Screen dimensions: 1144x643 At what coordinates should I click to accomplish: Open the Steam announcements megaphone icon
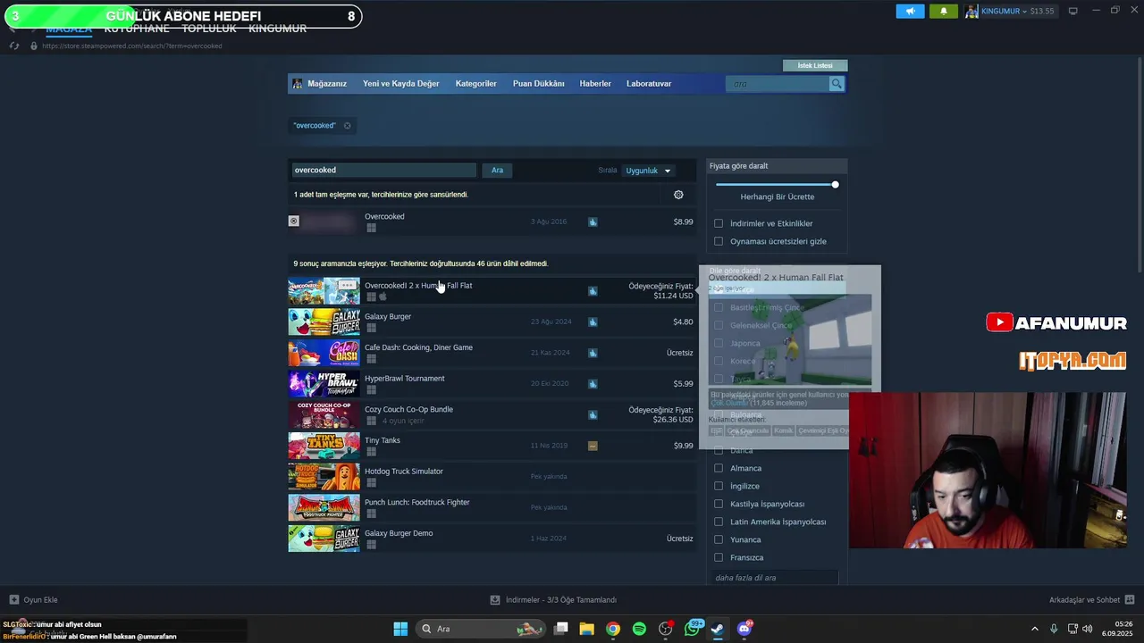tap(910, 12)
